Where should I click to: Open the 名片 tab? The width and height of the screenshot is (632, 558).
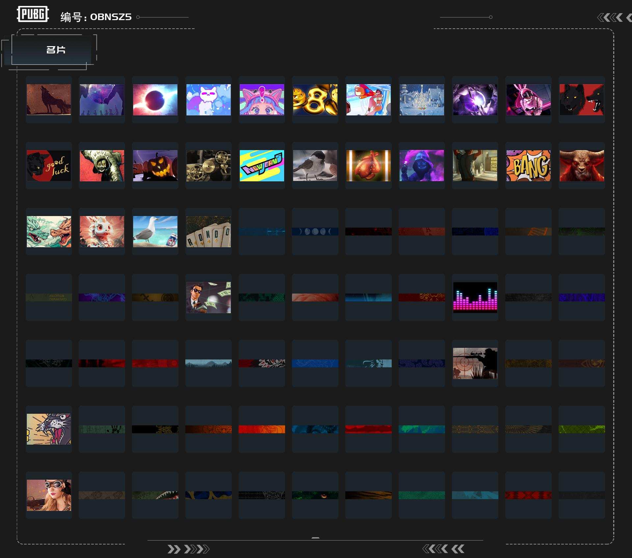click(51, 50)
